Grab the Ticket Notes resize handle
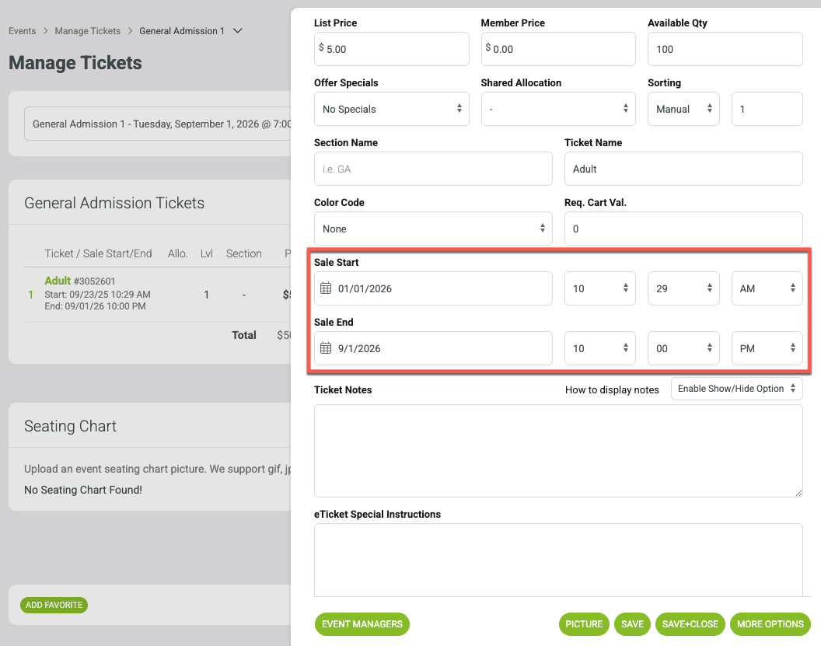The height and width of the screenshot is (646, 821). [798, 493]
